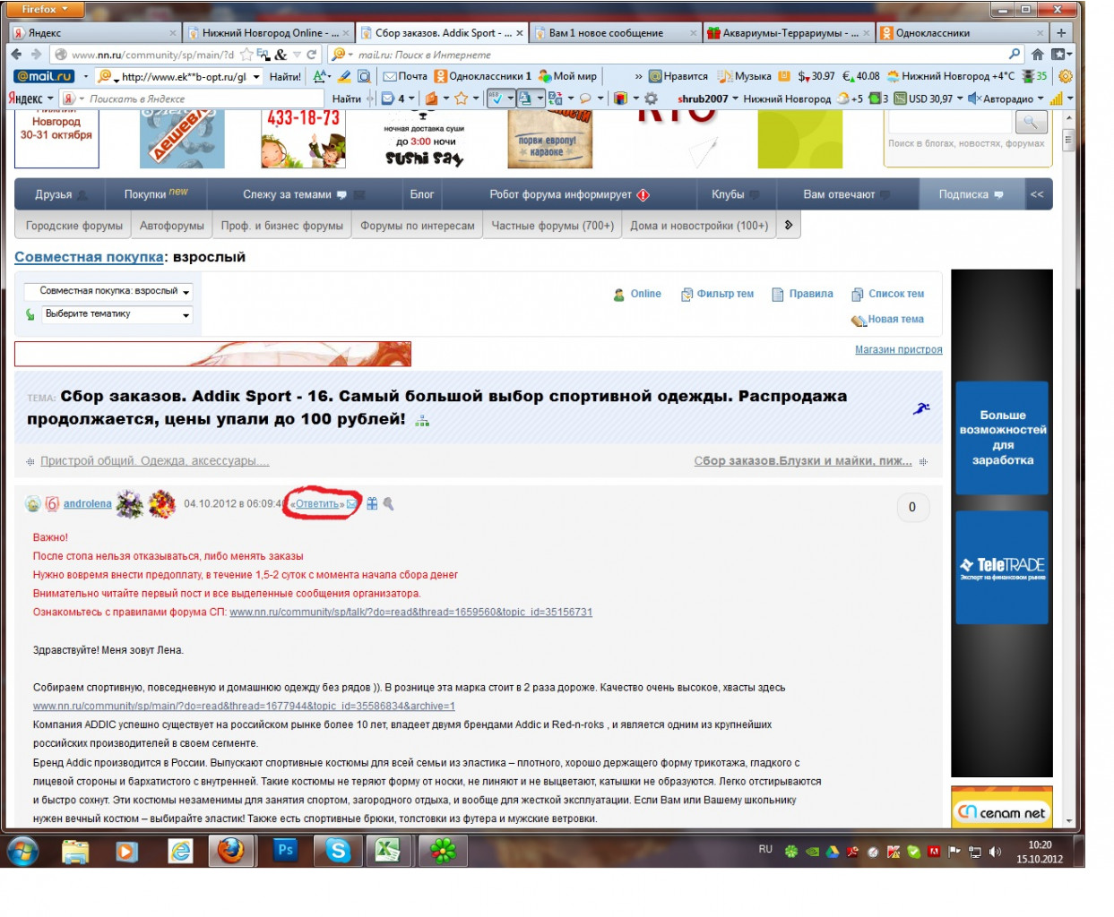The height and width of the screenshot is (917, 1114).
Task: Create a Новая тема
Action: pos(887,319)
